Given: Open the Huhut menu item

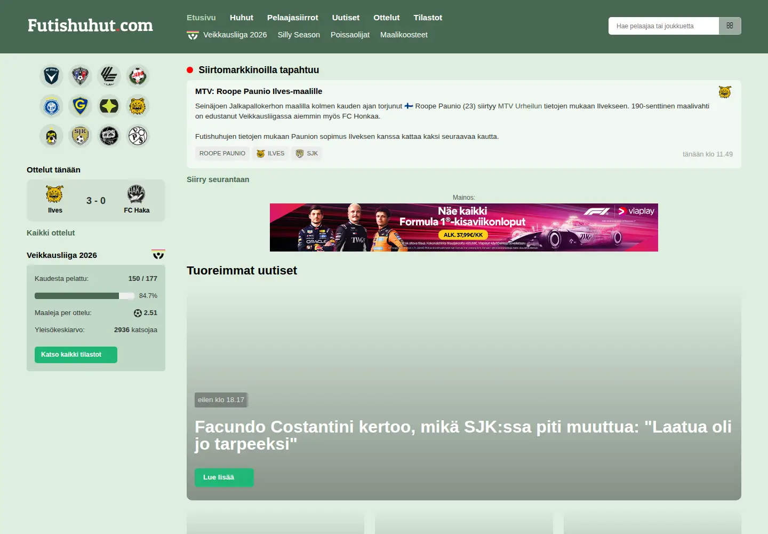Looking at the screenshot, I should 242,18.
